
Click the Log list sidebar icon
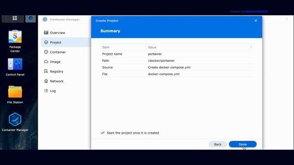[46, 91]
